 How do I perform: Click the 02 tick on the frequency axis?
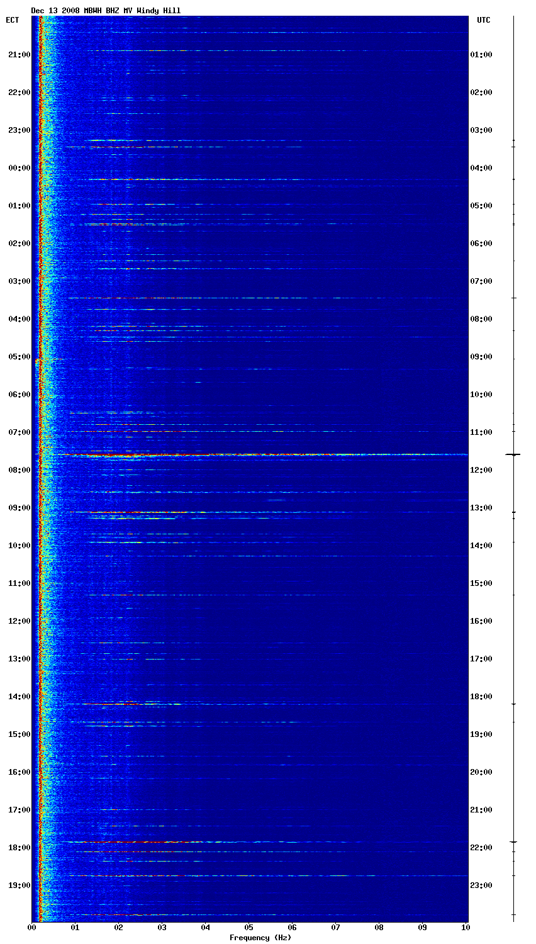point(119,928)
